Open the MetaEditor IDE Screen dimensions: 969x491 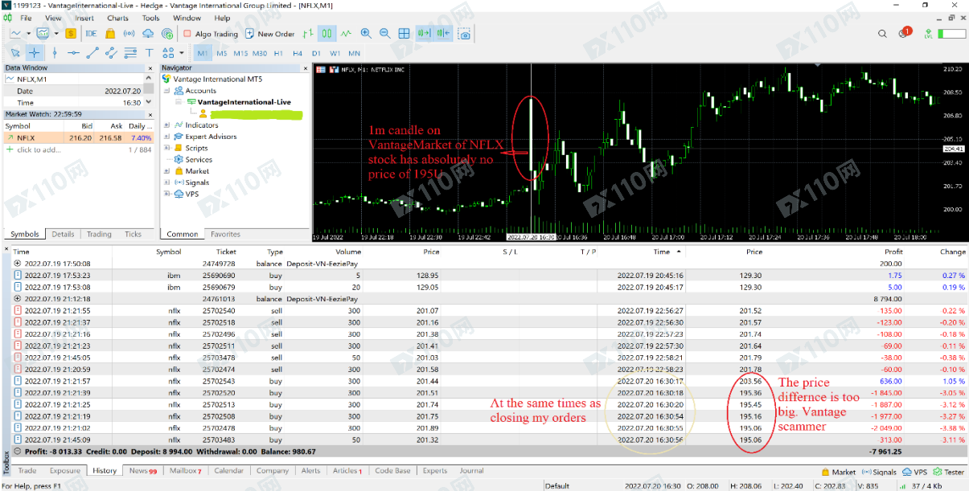[x=91, y=34]
